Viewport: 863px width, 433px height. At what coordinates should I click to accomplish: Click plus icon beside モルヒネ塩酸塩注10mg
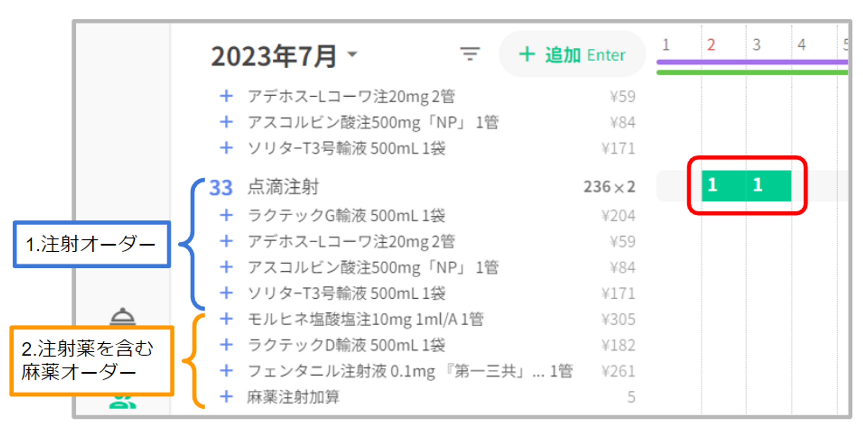click(x=227, y=319)
